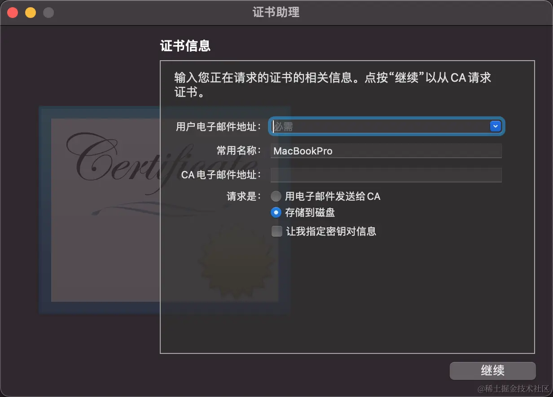Select the 用电子邮件发送给 CA radio option

[x=276, y=196]
